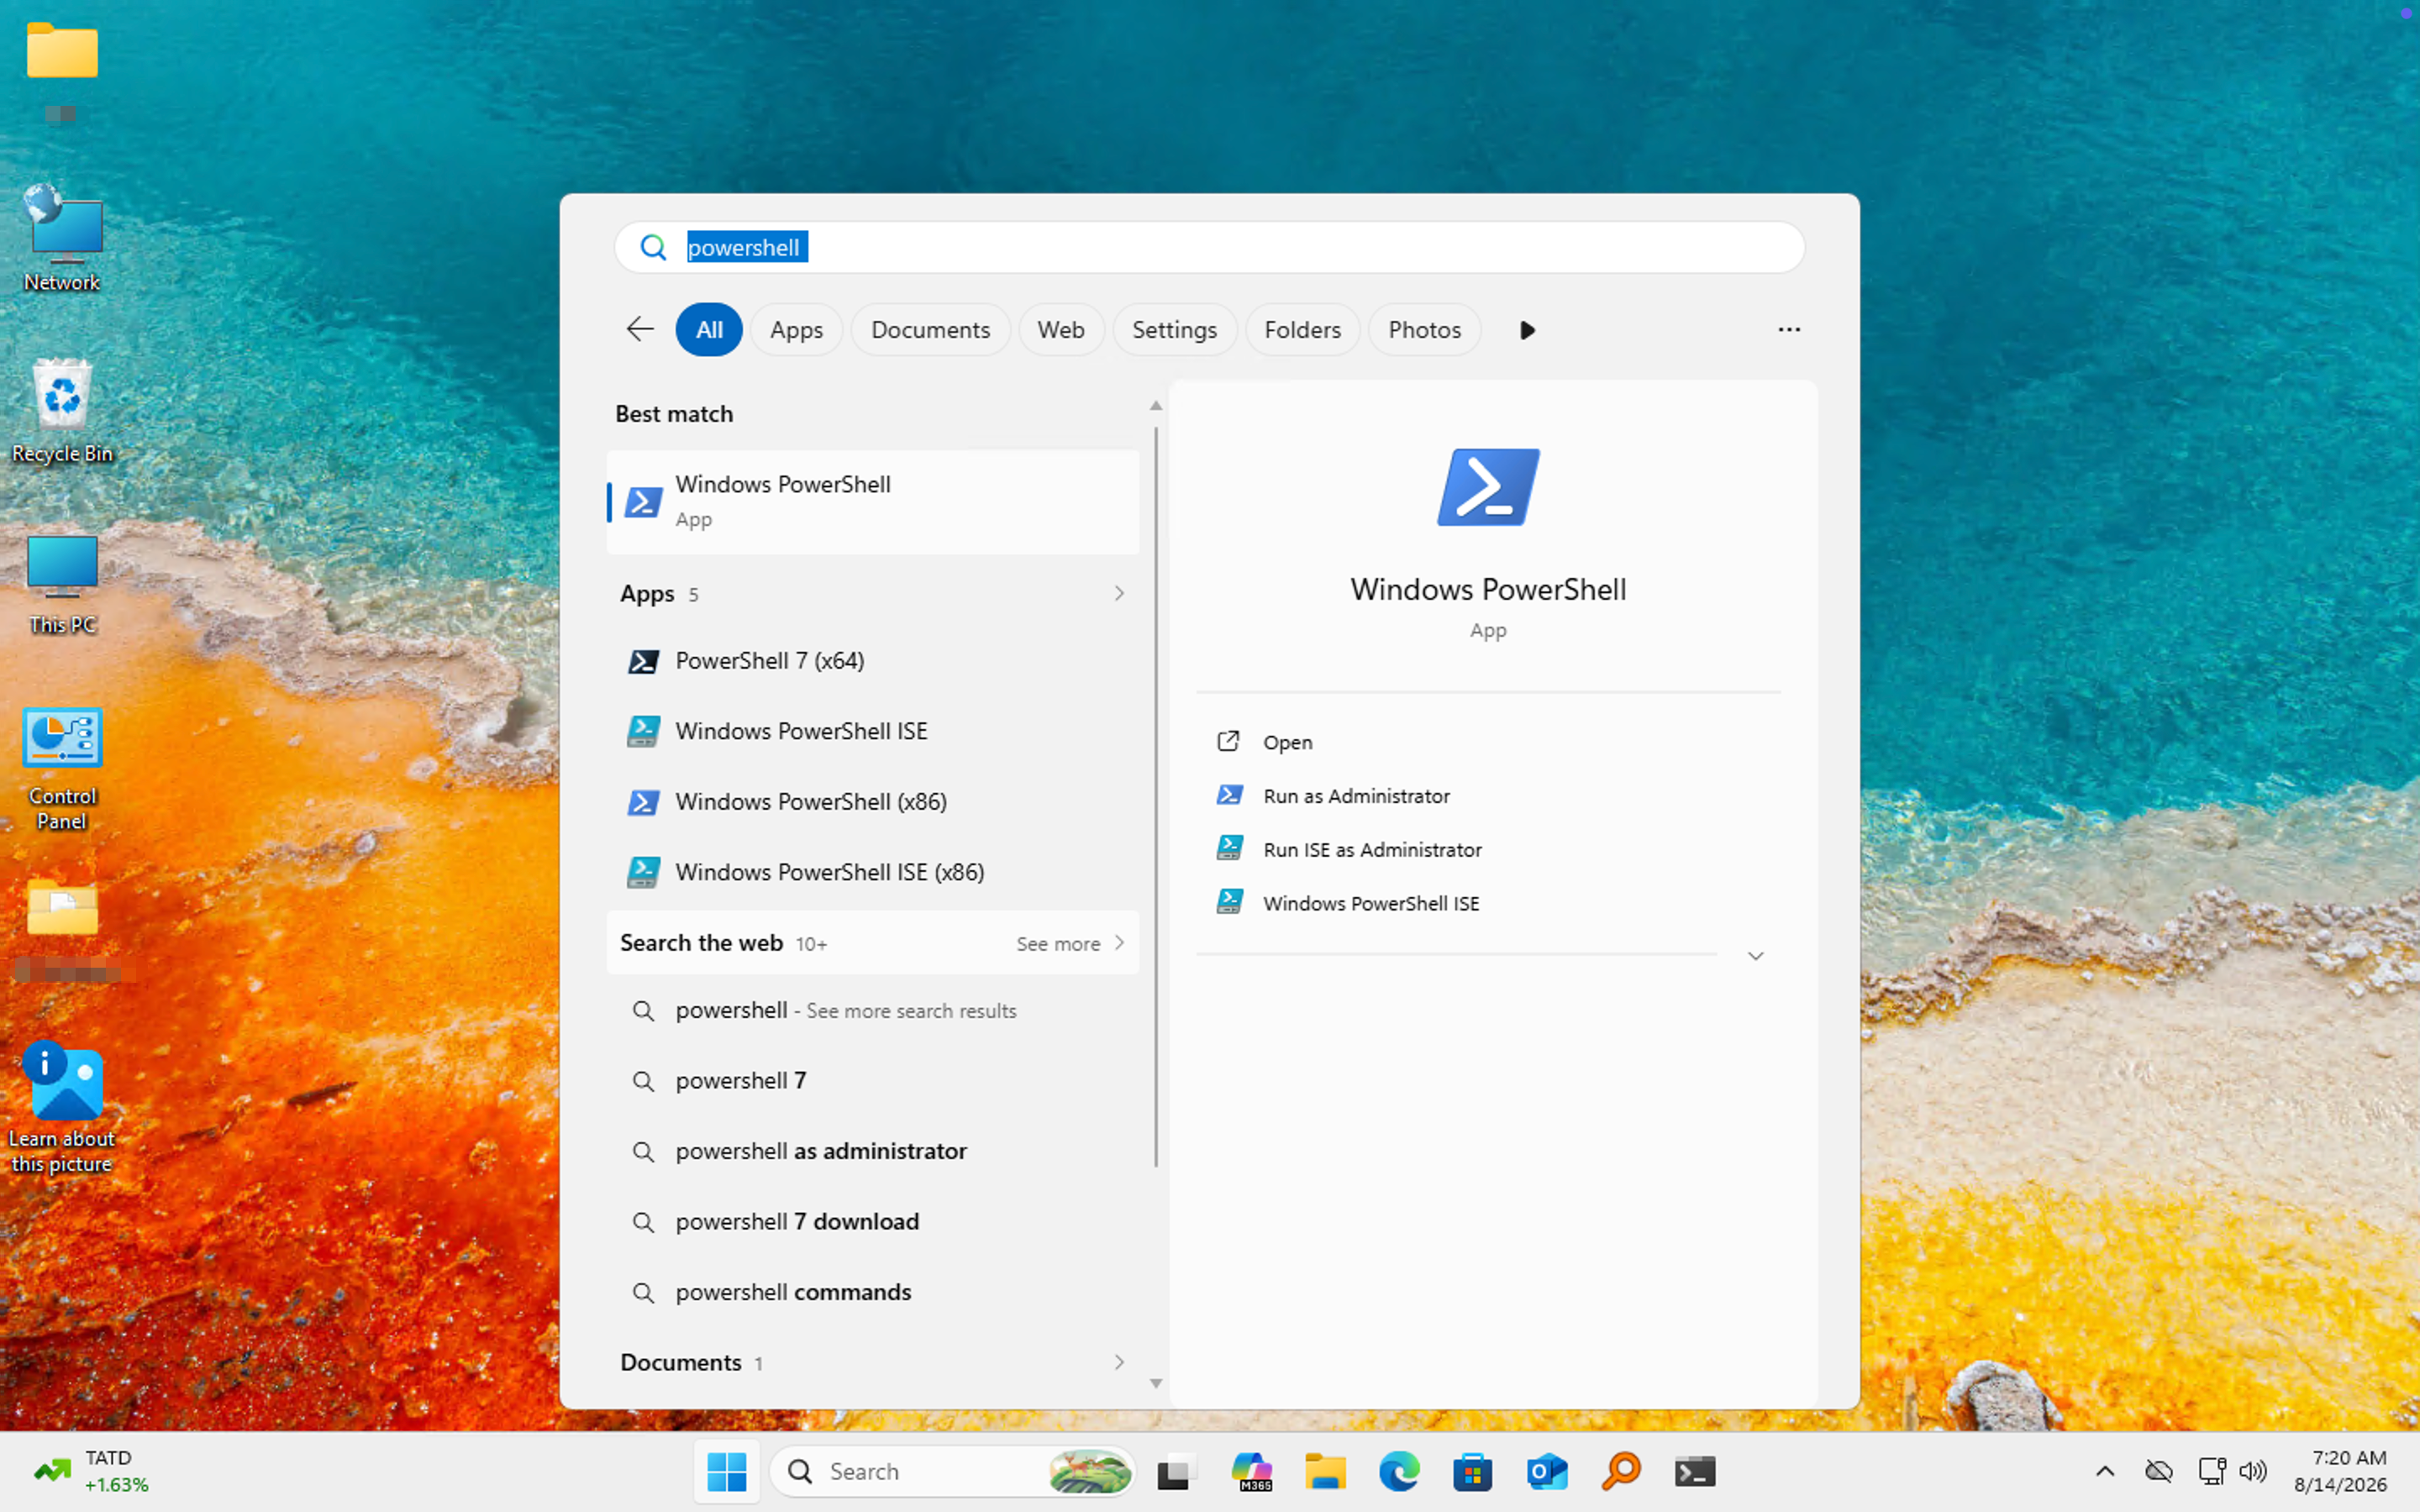This screenshot has width=2420, height=1512.
Task: Open Windows PowerShell (x86) result
Action: click(872, 802)
